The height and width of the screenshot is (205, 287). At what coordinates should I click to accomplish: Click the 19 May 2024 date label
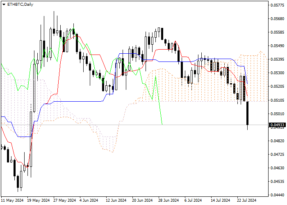(39, 200)
